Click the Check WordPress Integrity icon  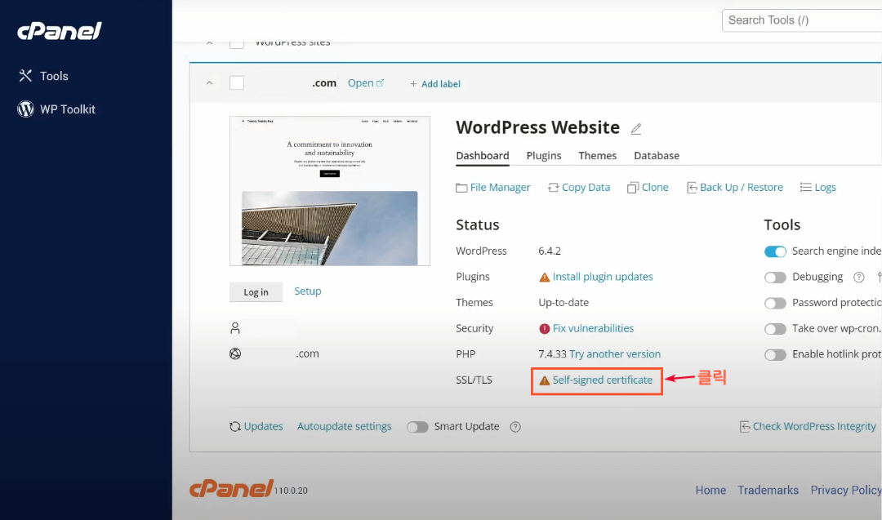(745, 427)
